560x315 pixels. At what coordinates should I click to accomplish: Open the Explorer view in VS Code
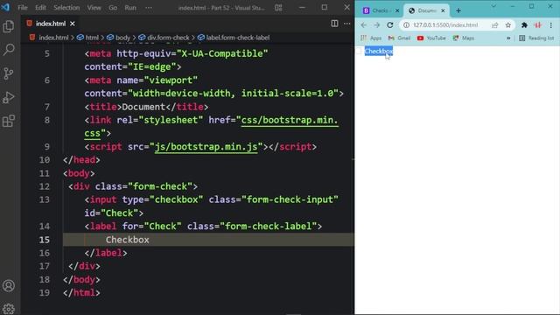(8, 26)
